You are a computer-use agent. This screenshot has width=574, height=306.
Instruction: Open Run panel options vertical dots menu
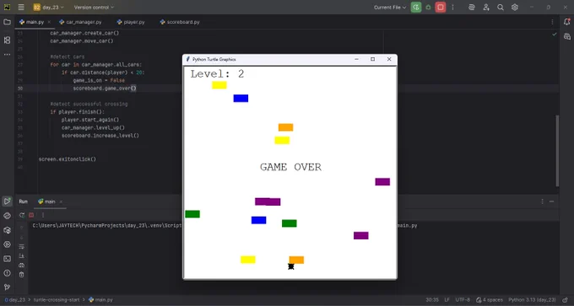[543, 201]
